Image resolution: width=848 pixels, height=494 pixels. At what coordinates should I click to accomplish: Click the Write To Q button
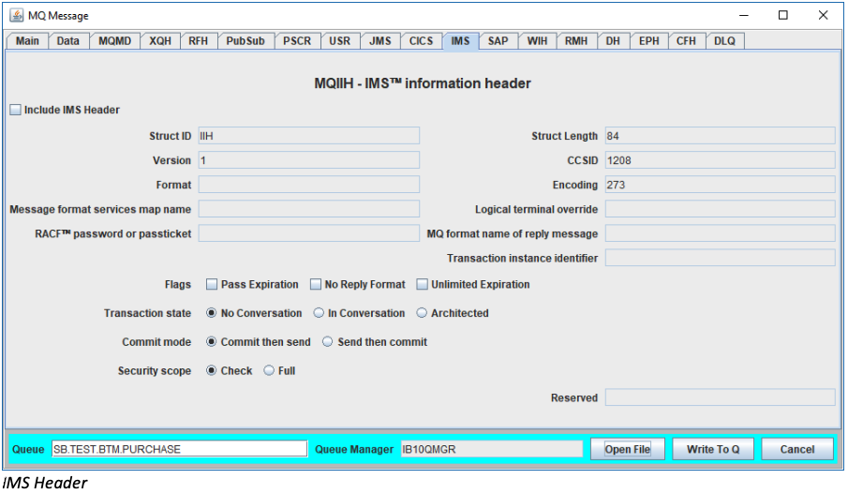tap(713, 449)
